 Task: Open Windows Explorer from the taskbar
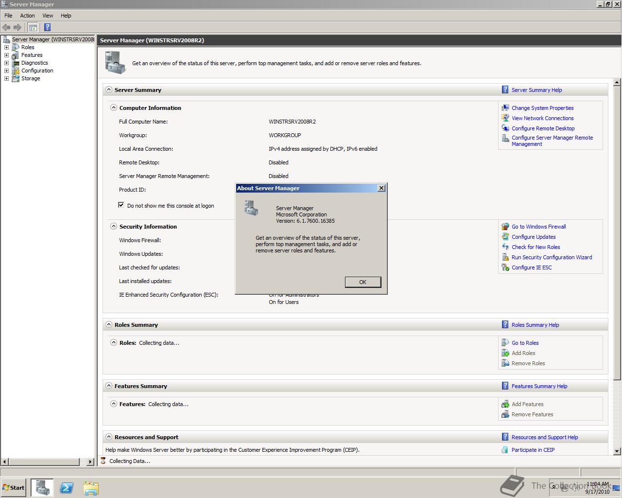click(x=91, y=487)
